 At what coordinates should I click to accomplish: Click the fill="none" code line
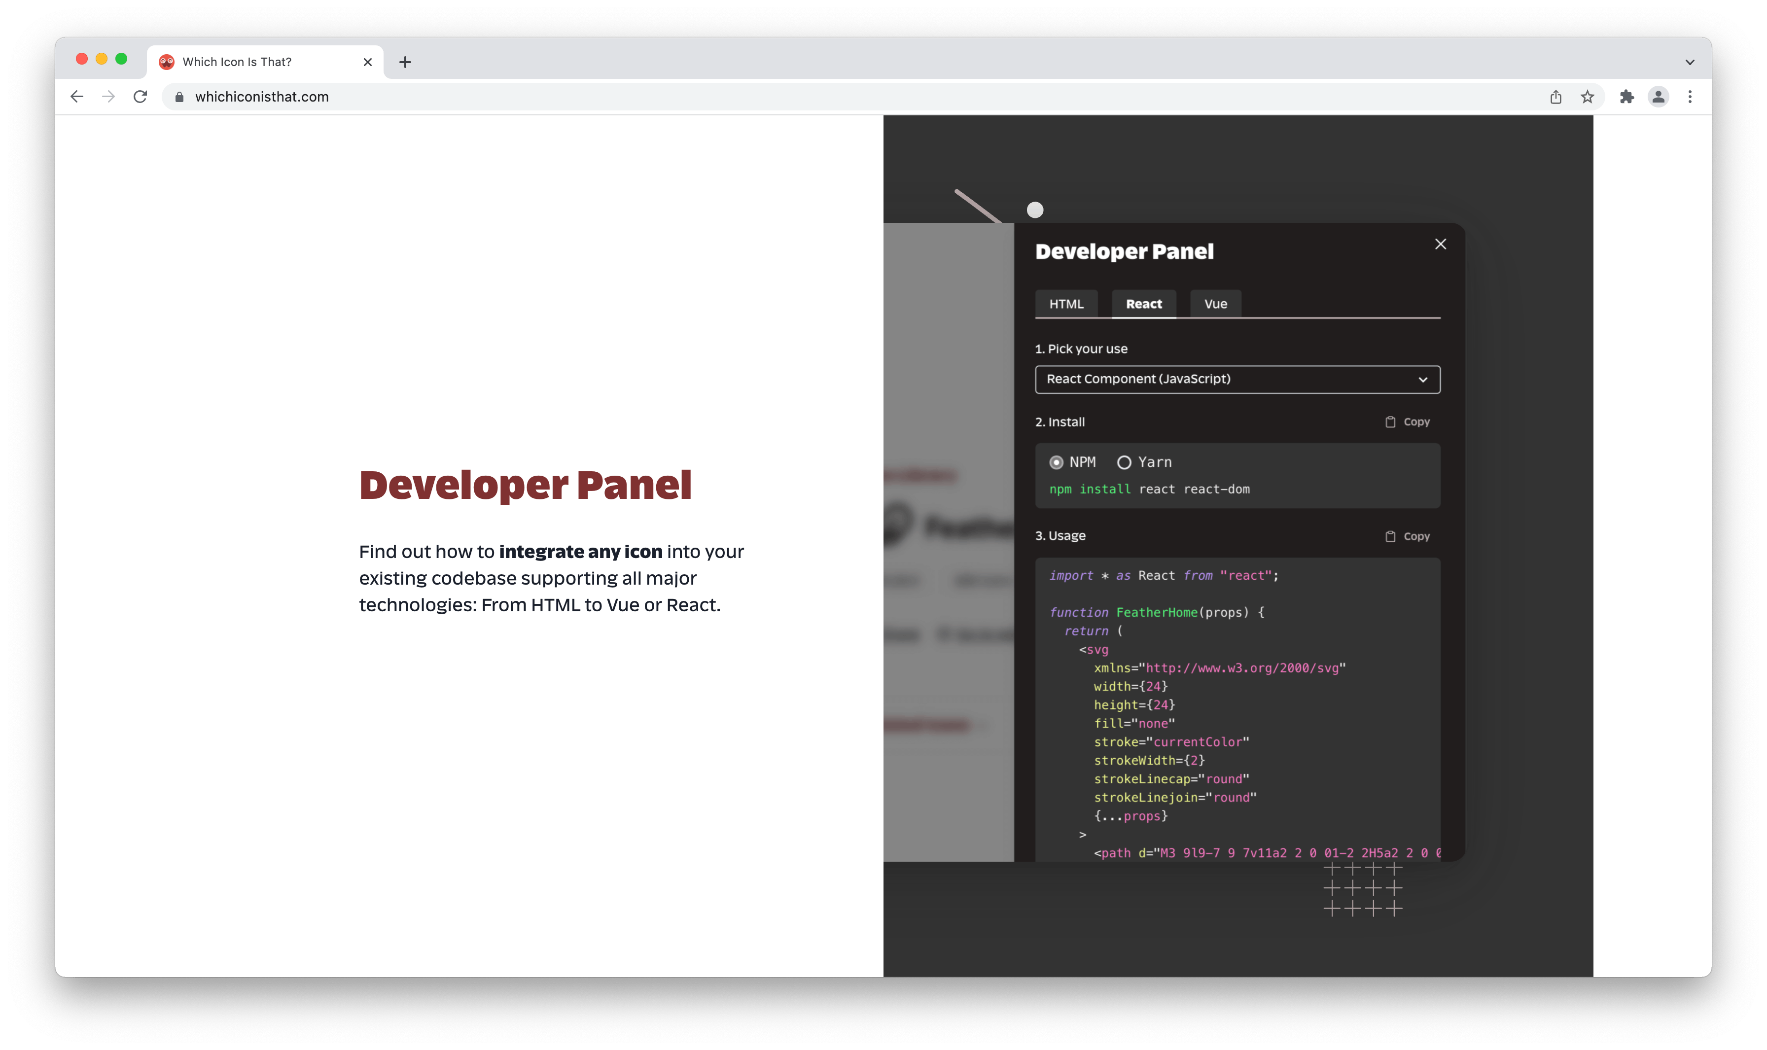click(x=1133, y=723)
